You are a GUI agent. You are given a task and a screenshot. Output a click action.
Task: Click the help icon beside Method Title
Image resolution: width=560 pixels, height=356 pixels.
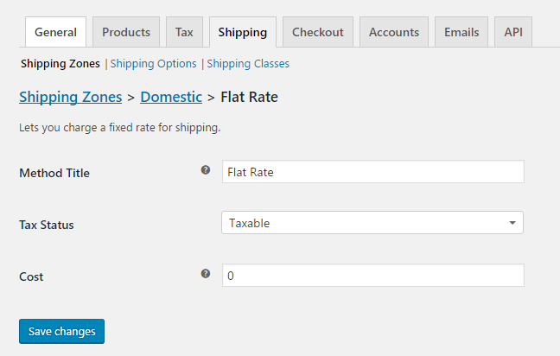206,170
